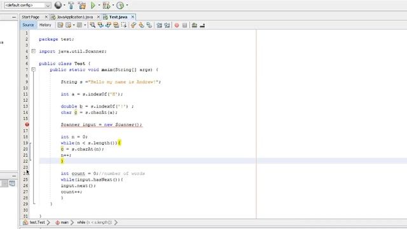Minimize the upper left panel

coord(14,17)
